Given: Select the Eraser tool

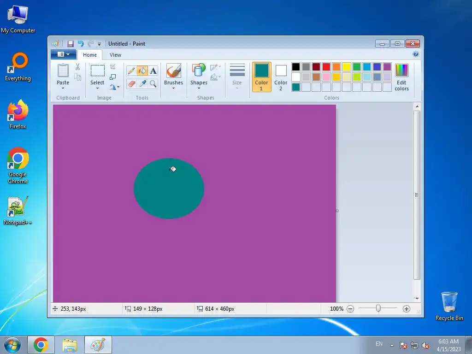Looking at the screenshot, I should tap(131, 84).
